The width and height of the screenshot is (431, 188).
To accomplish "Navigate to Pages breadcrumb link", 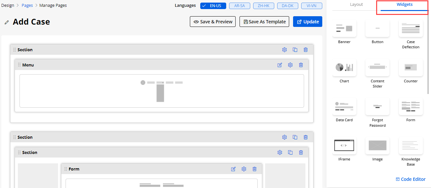I will coord(27,5).
